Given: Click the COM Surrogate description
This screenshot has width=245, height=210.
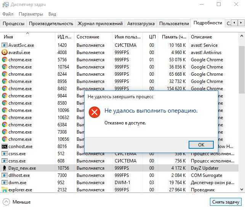Looking at the screenshot, I should [x=207, y=175].
